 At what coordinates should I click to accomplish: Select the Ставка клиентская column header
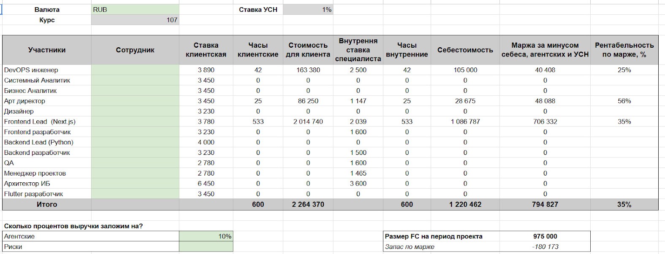(x=206, y=50)
